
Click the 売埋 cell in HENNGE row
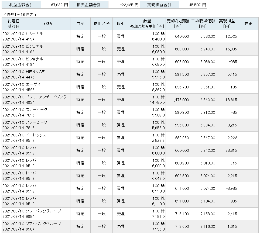click(x=121, y=74)
